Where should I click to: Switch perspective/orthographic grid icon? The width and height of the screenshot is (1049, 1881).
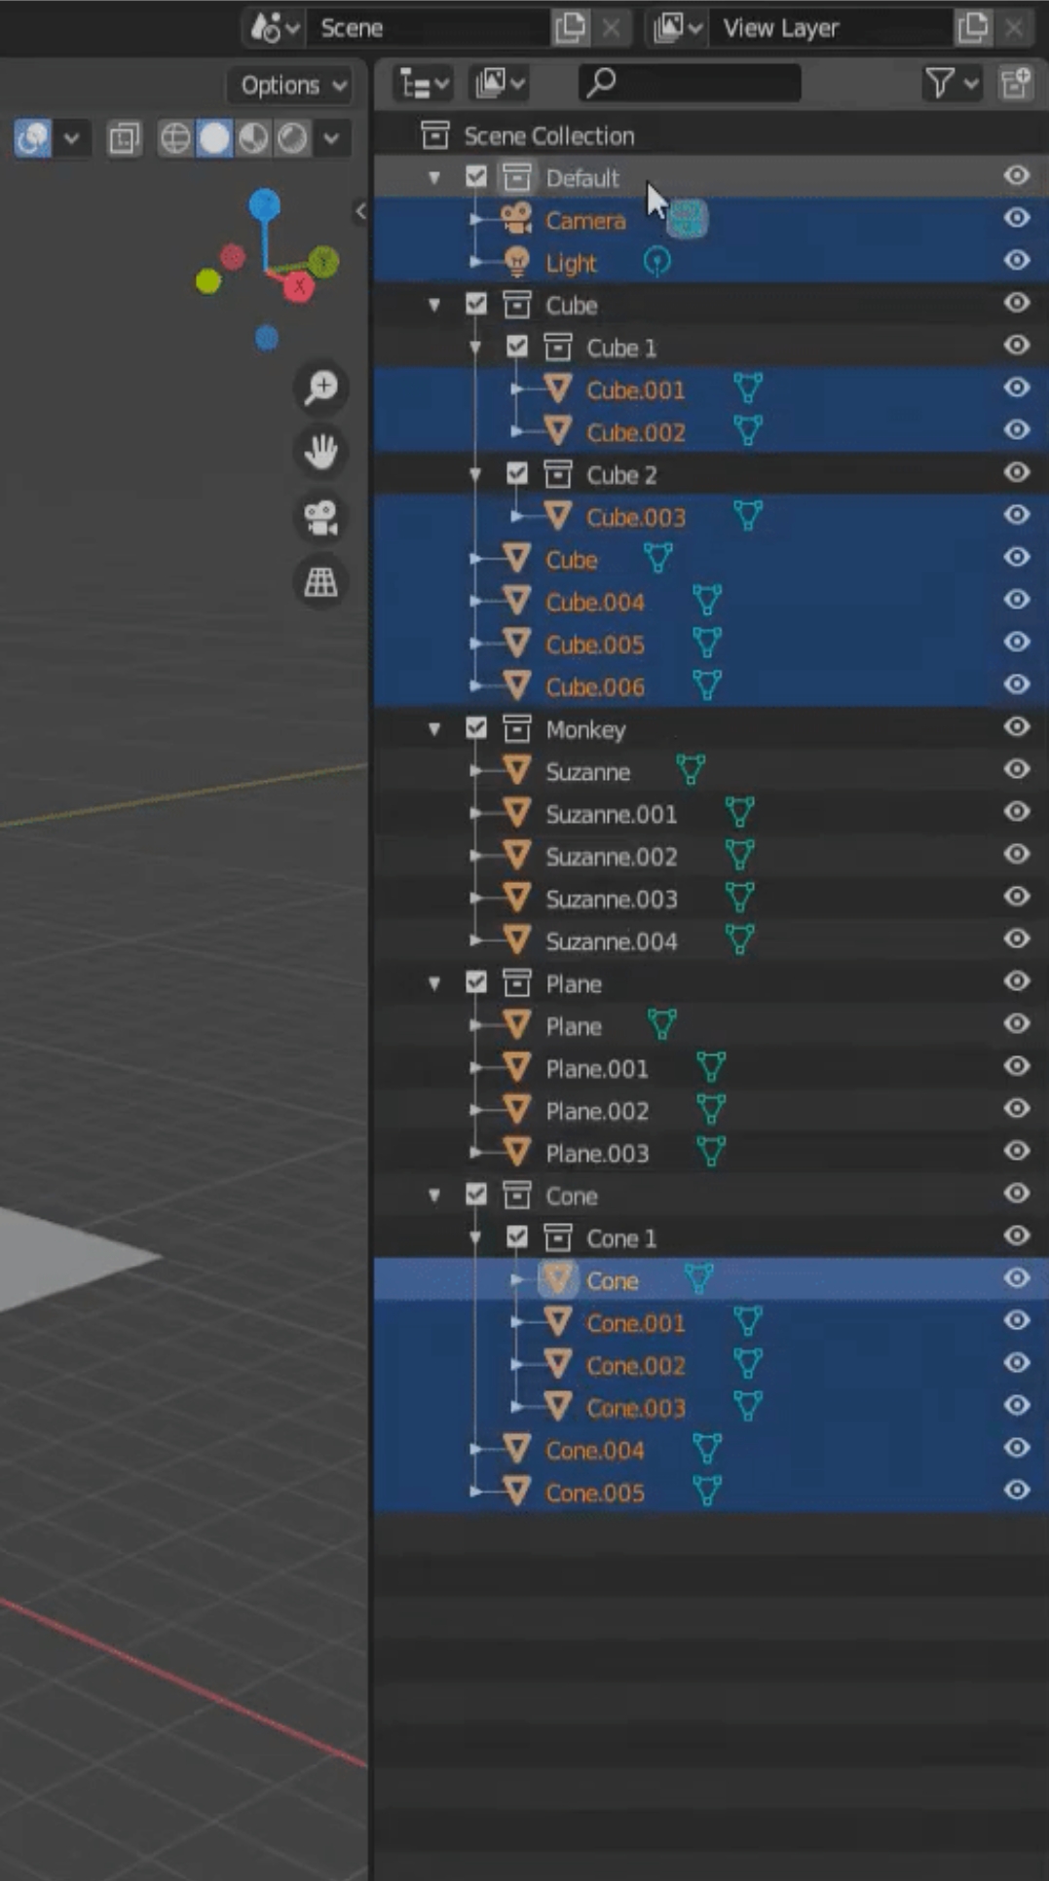[x=320, y=582]
